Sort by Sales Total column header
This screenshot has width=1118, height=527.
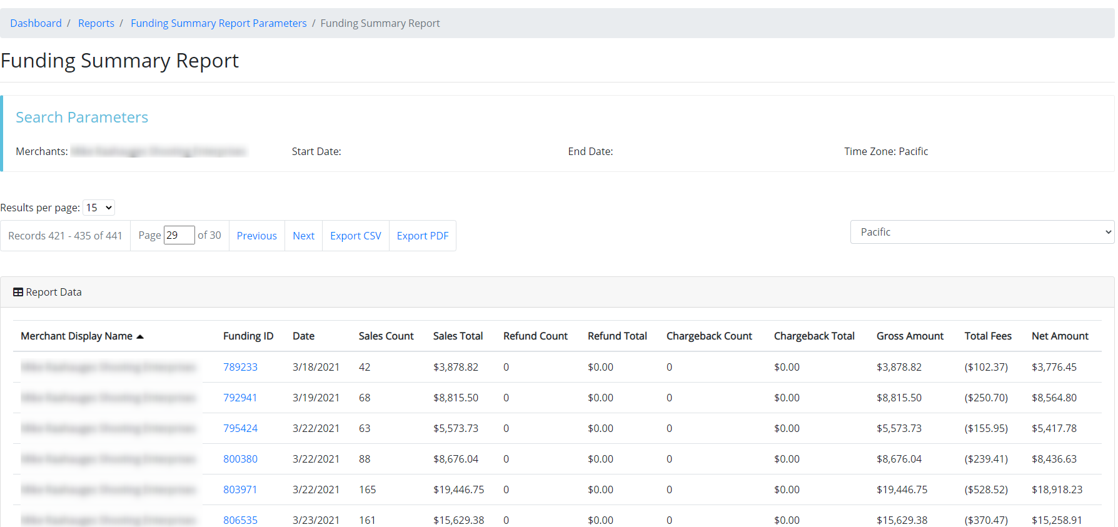[x=458, y=336]
